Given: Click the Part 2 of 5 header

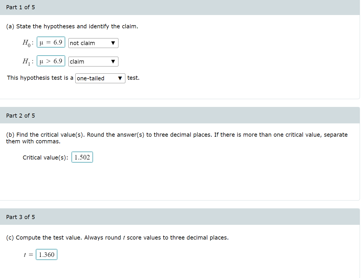Looking at the screenshot, I should coord(21,115).
